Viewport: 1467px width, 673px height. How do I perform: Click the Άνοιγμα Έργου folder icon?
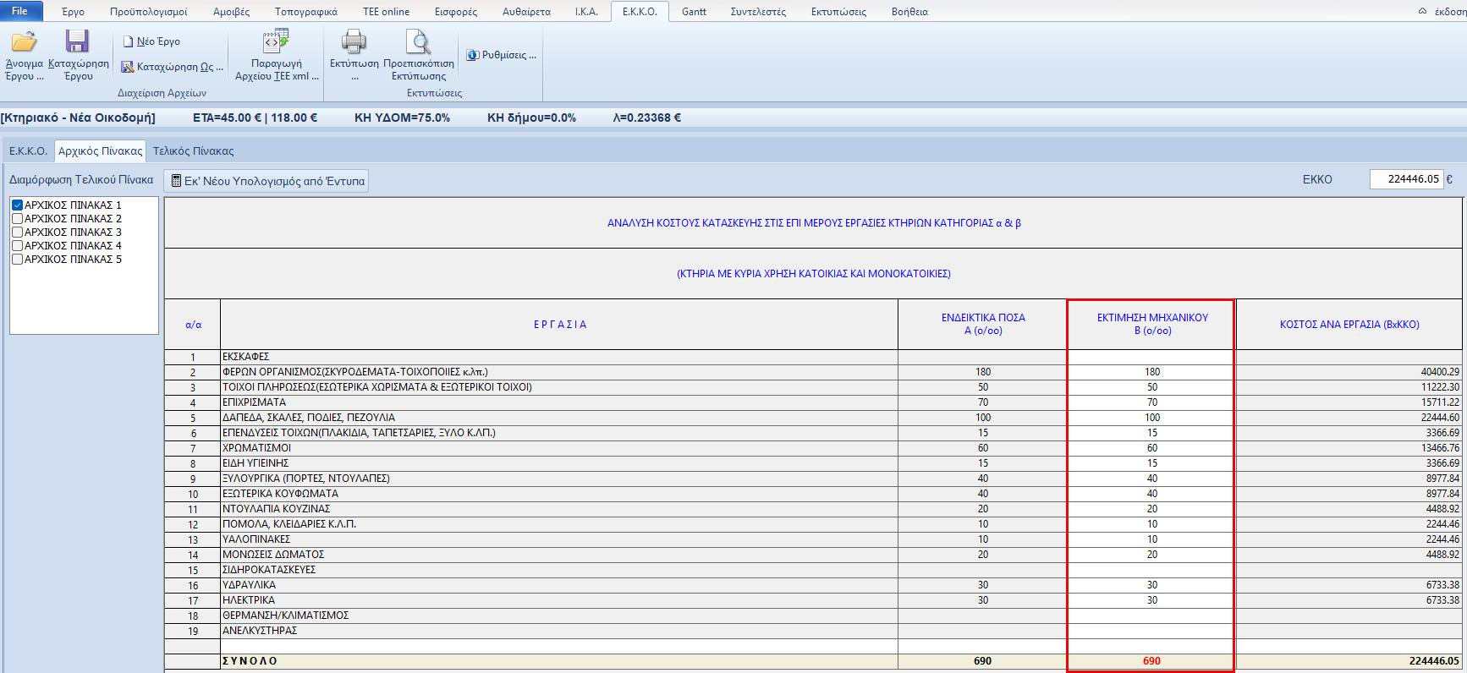24,42
